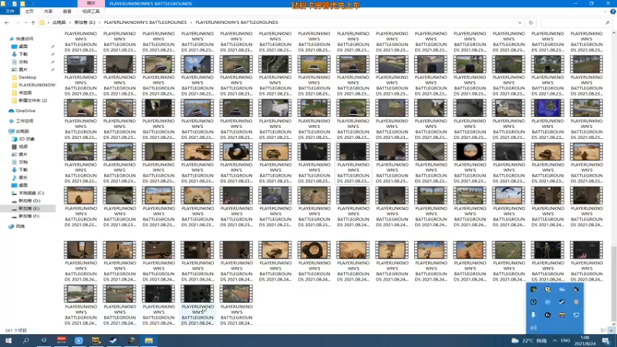Expand the chevron between PLAYERUNKNOWN'S BATTLEGROUNDS breadcrumbs
617x347 pixels.
(191, 23)
